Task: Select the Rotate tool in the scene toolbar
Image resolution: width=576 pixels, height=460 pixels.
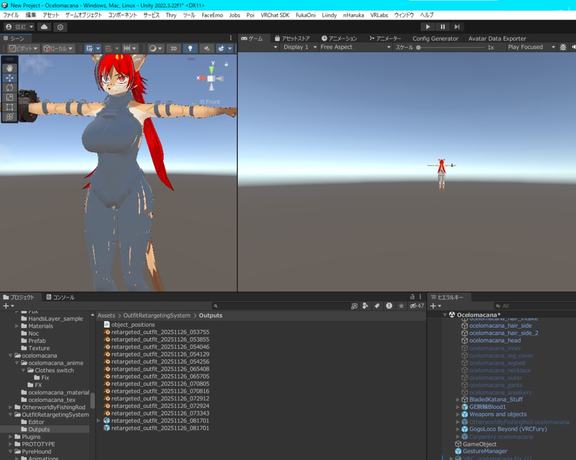Action: pyautogui.click(x=10, y=87)
